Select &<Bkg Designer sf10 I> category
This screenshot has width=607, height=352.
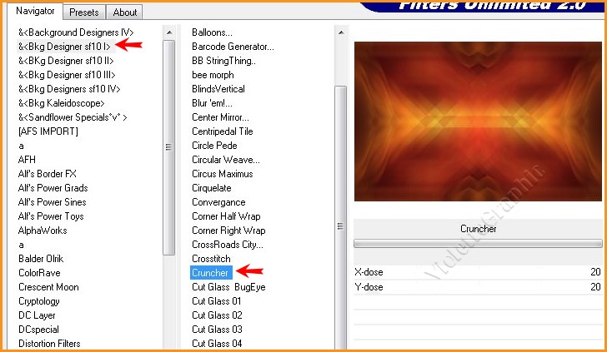click(x=64, y=47)
